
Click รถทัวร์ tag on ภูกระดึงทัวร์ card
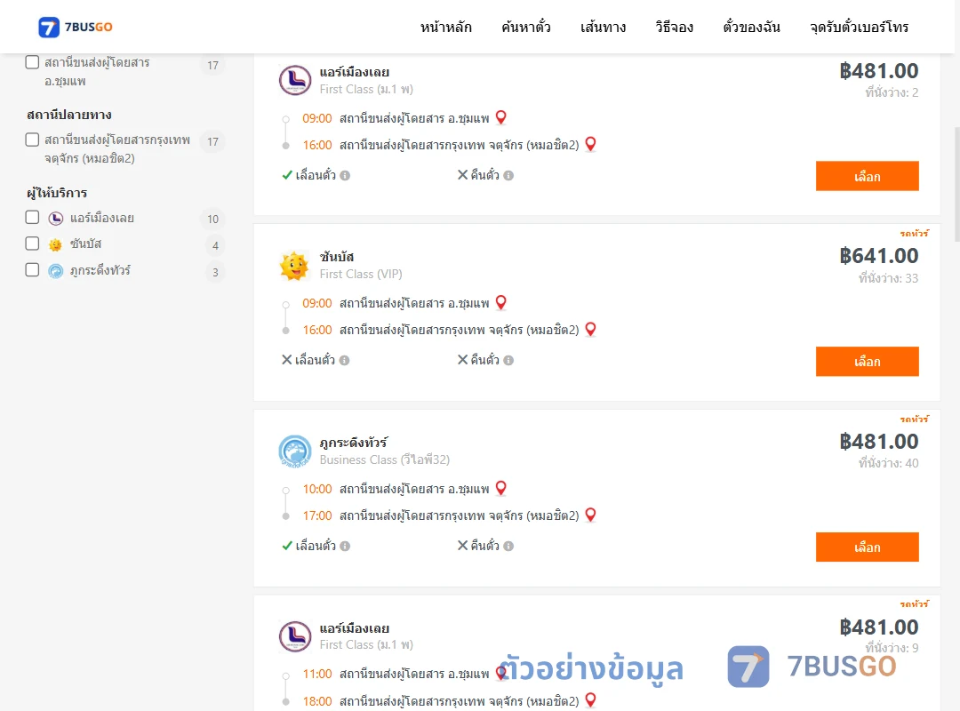(915, 419)
